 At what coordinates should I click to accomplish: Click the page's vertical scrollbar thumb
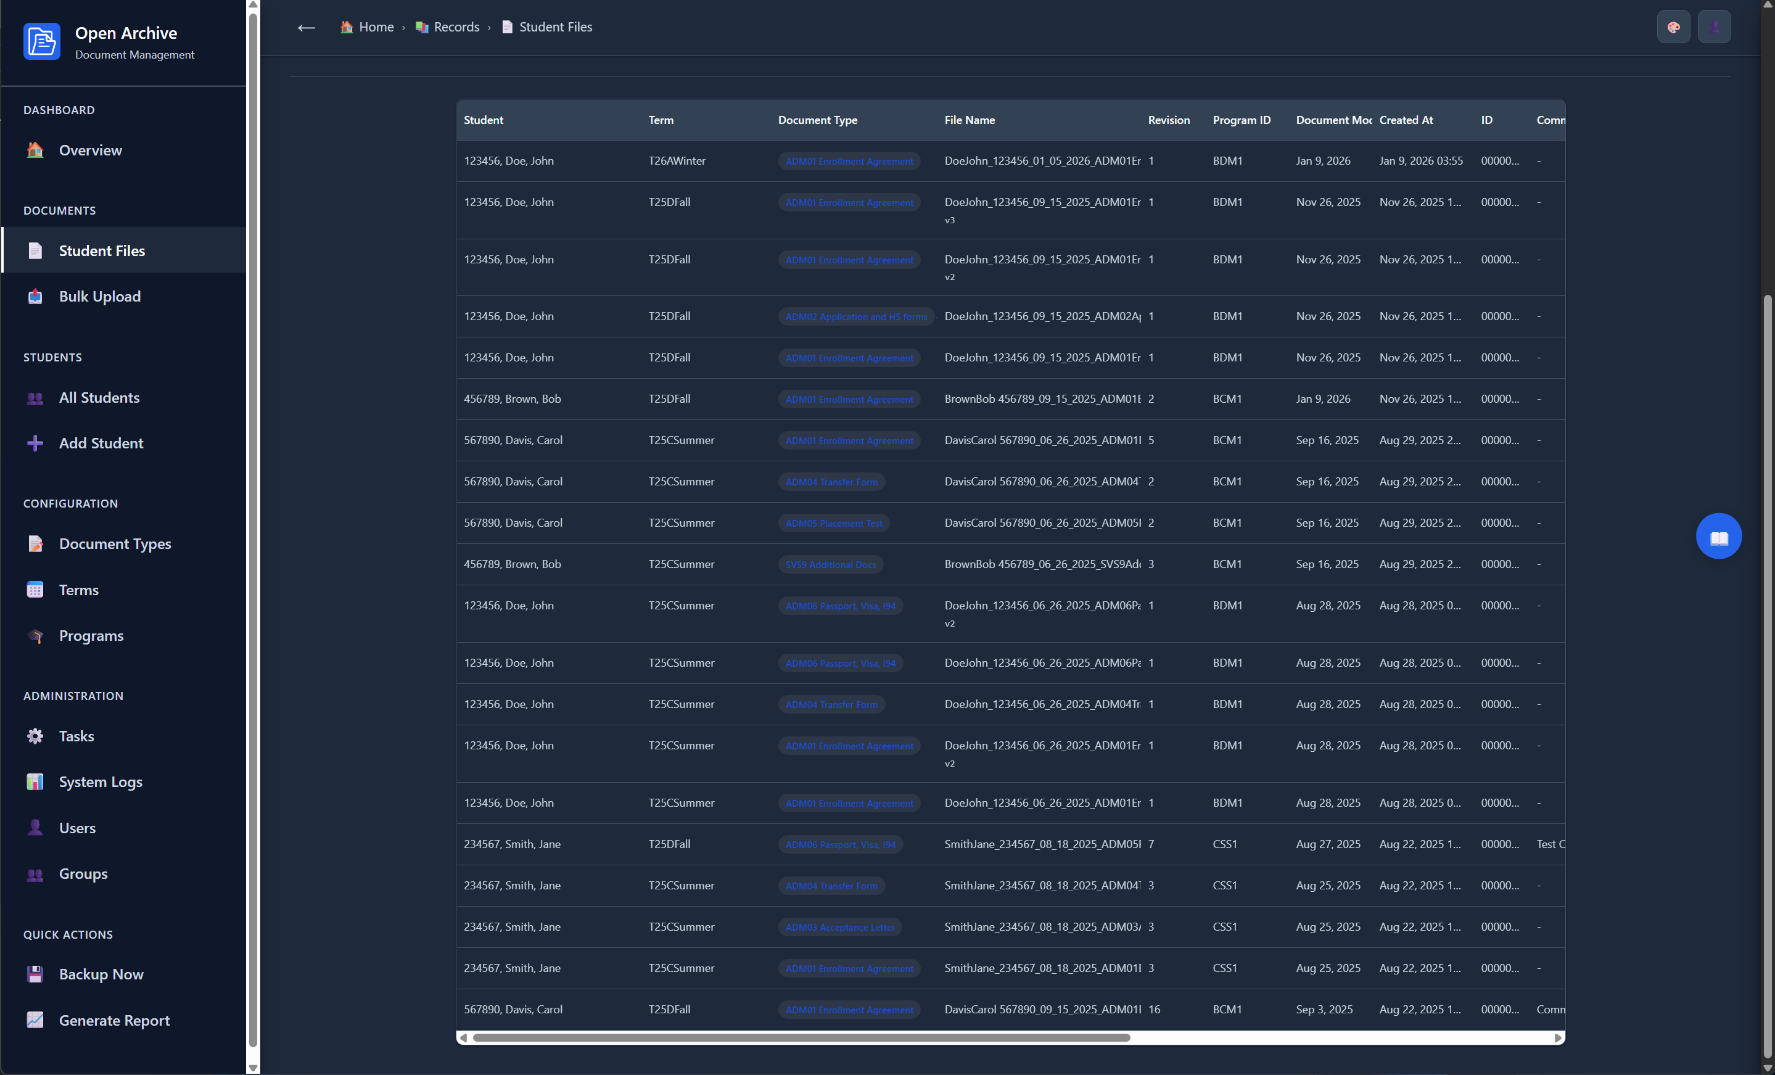(x=1767, y=677)
